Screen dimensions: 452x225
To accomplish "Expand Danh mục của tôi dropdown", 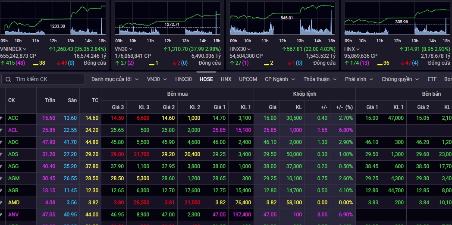I will pos(115,79).
